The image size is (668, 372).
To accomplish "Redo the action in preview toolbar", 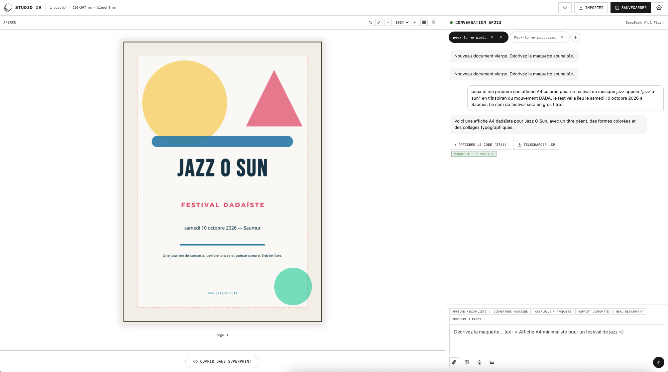I will pos(379,22).
